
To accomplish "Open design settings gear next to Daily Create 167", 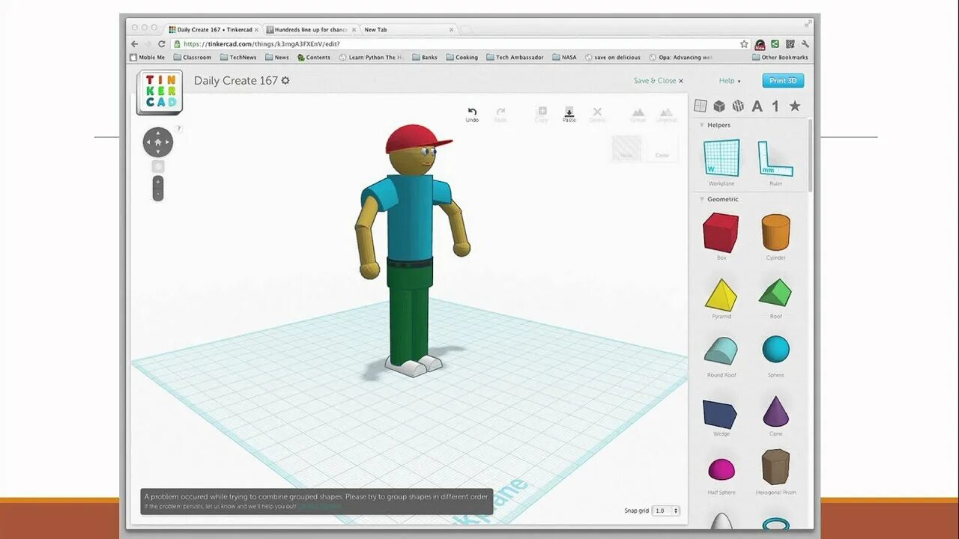I will coord(285,80).
